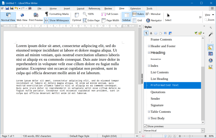Click the Full Screen icon
This screenshot has height=138, width=216.
pyautogui.click(x=103, y=14)
